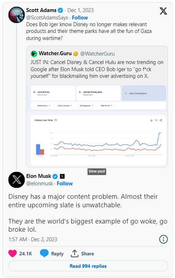This screenshot has height=278, width=175.
Task: Follow @ScottAdamsSays
Action: pos(80,18)
